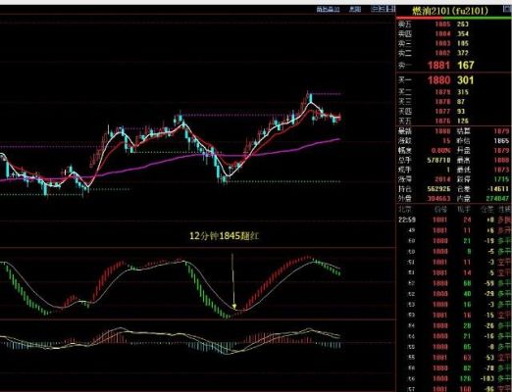
Task: Click the 持仓 value 562926
Action: point(438,189)
